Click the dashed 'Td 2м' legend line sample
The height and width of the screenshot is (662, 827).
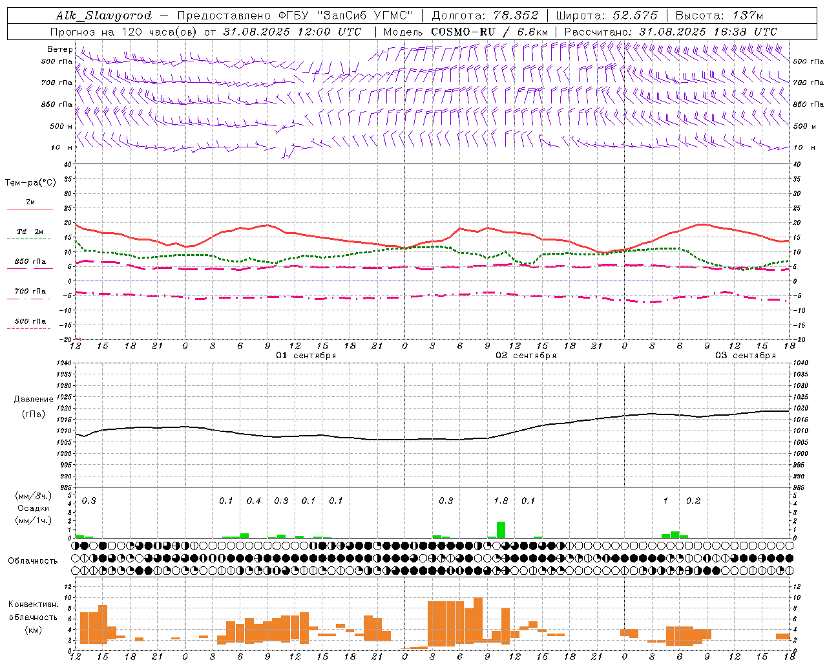pyautogui.click(x=28, y=239)
